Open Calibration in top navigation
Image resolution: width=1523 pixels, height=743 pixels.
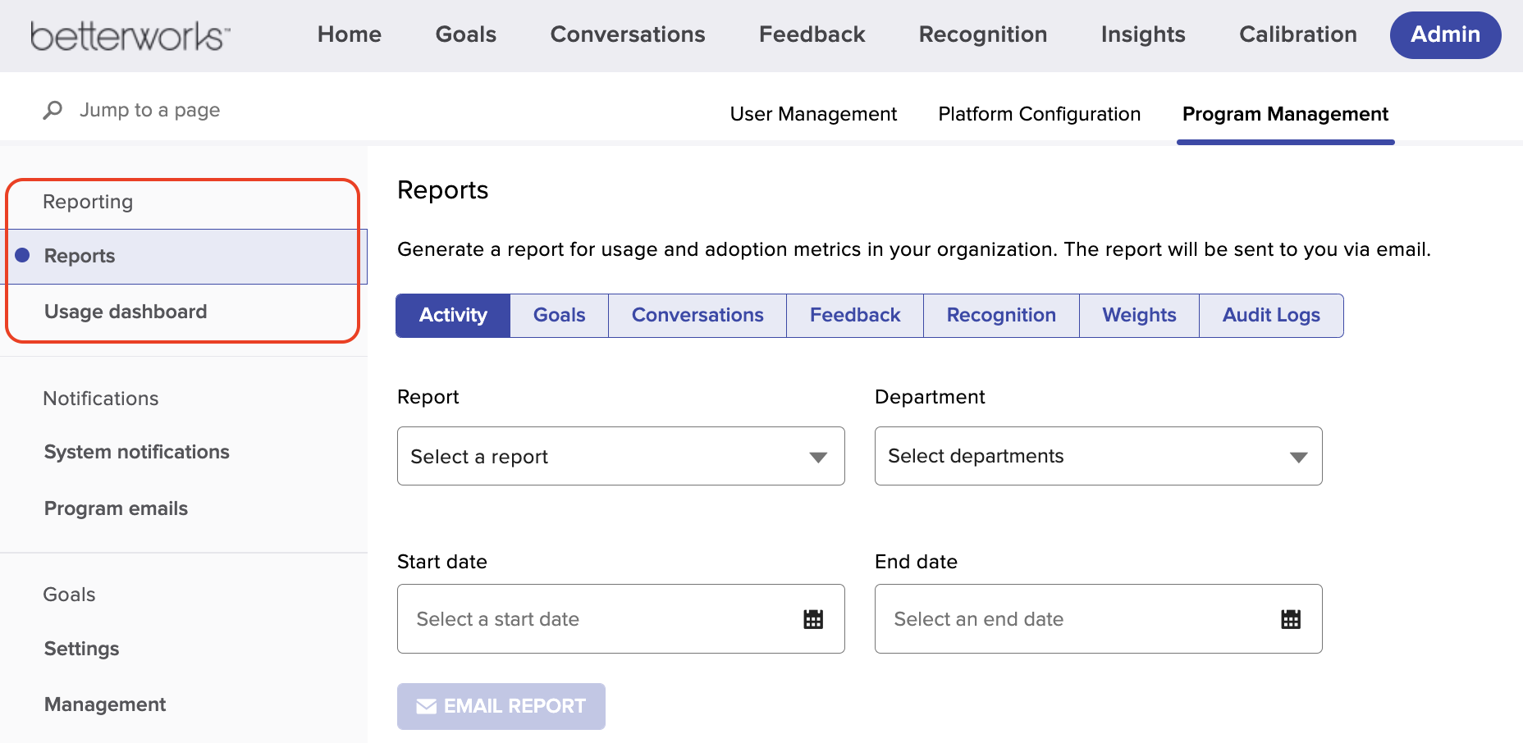1298,34
